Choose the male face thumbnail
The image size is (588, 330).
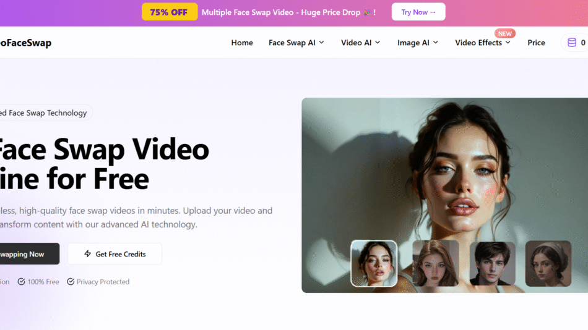(x=492, y=263)
